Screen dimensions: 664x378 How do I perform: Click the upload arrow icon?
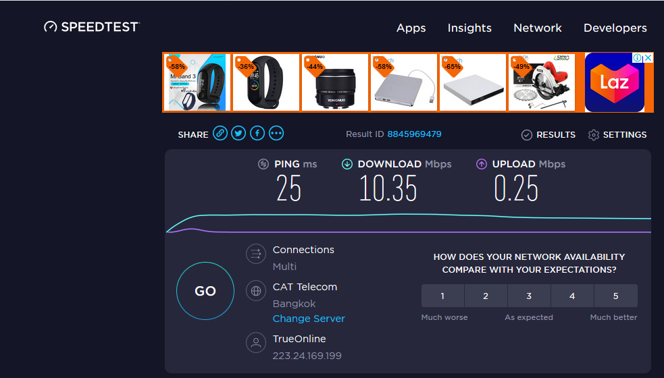pyautogui.click(x=482, y=164)
